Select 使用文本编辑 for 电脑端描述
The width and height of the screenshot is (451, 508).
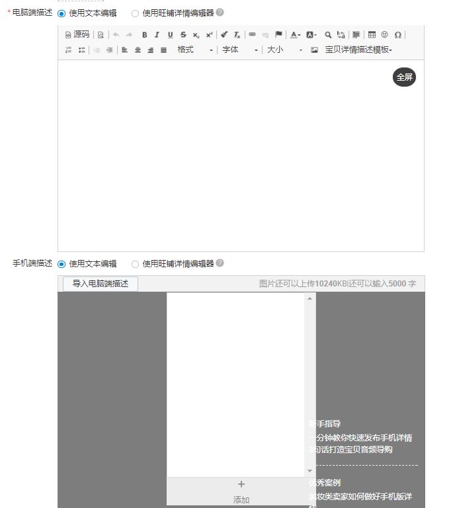click(x=61, y=14)
